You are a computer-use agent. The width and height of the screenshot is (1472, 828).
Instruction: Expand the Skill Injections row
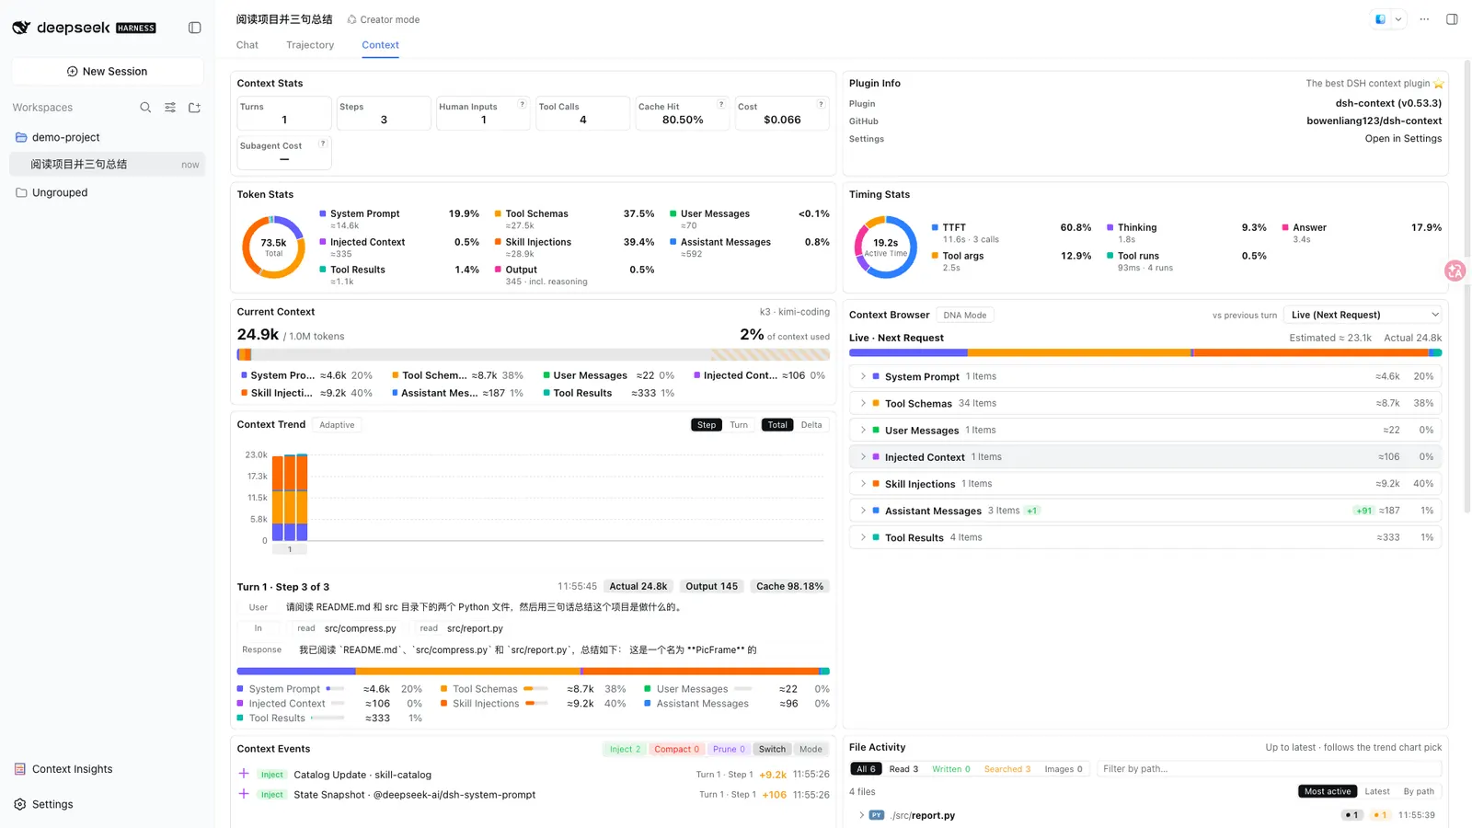click(x=1145, y=484)
